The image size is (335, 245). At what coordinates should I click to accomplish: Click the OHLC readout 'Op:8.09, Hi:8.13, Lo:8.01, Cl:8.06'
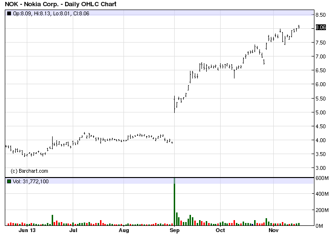coord(51,13)
